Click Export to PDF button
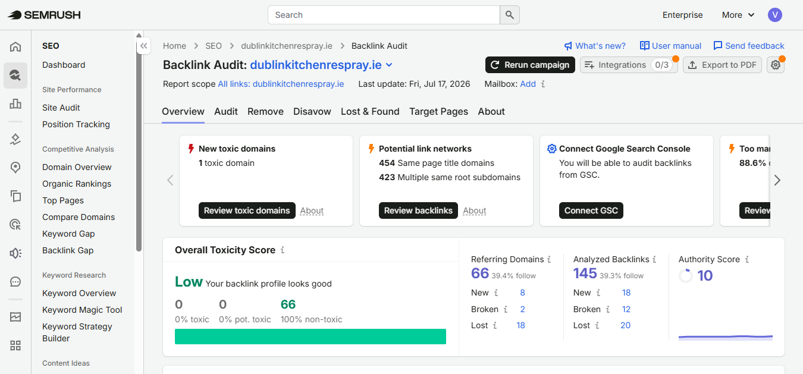 [x=722, y=65]
